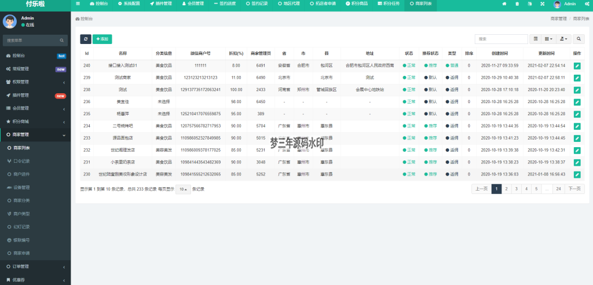593x285 pixels.
Task: Expand 权限管理 in the sidebar
Action: 35,82
